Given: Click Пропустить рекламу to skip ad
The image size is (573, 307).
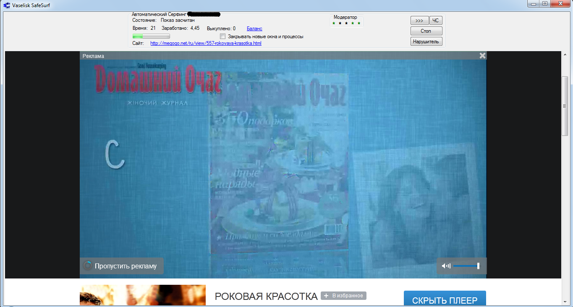Looking at the screenshot, I should (122, 266).
